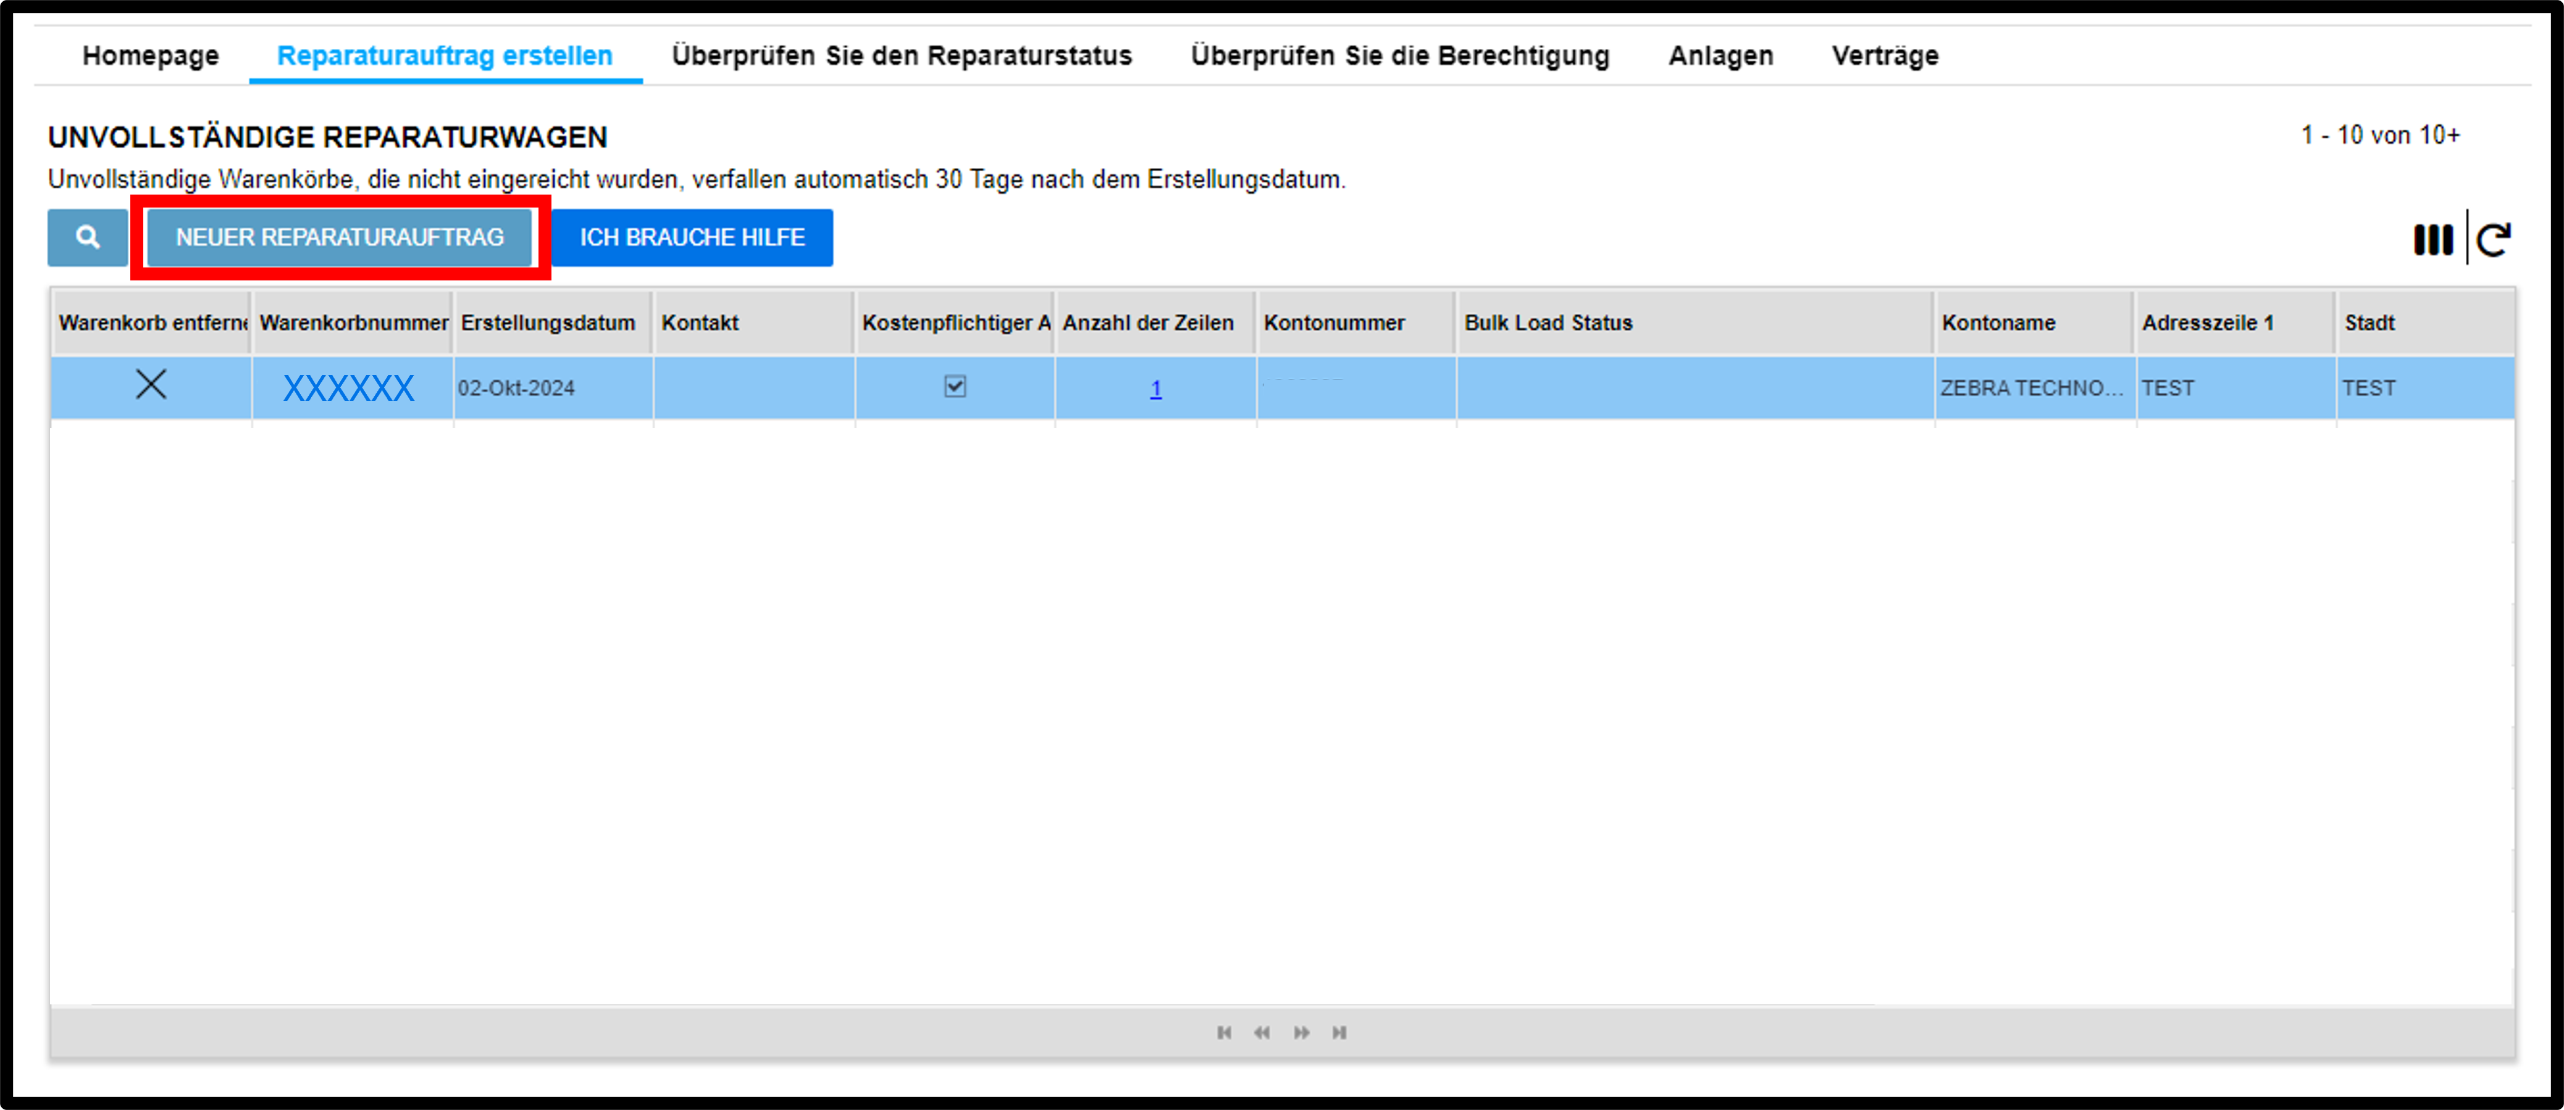The height and width of the screenshot is (1110, 2564).
Task: Select the 02-Okt-2024 date cell
Action: click(553, 389)
